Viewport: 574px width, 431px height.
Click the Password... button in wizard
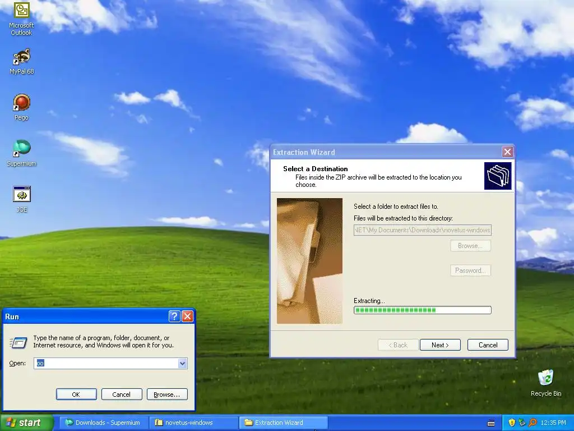[470, 270]
